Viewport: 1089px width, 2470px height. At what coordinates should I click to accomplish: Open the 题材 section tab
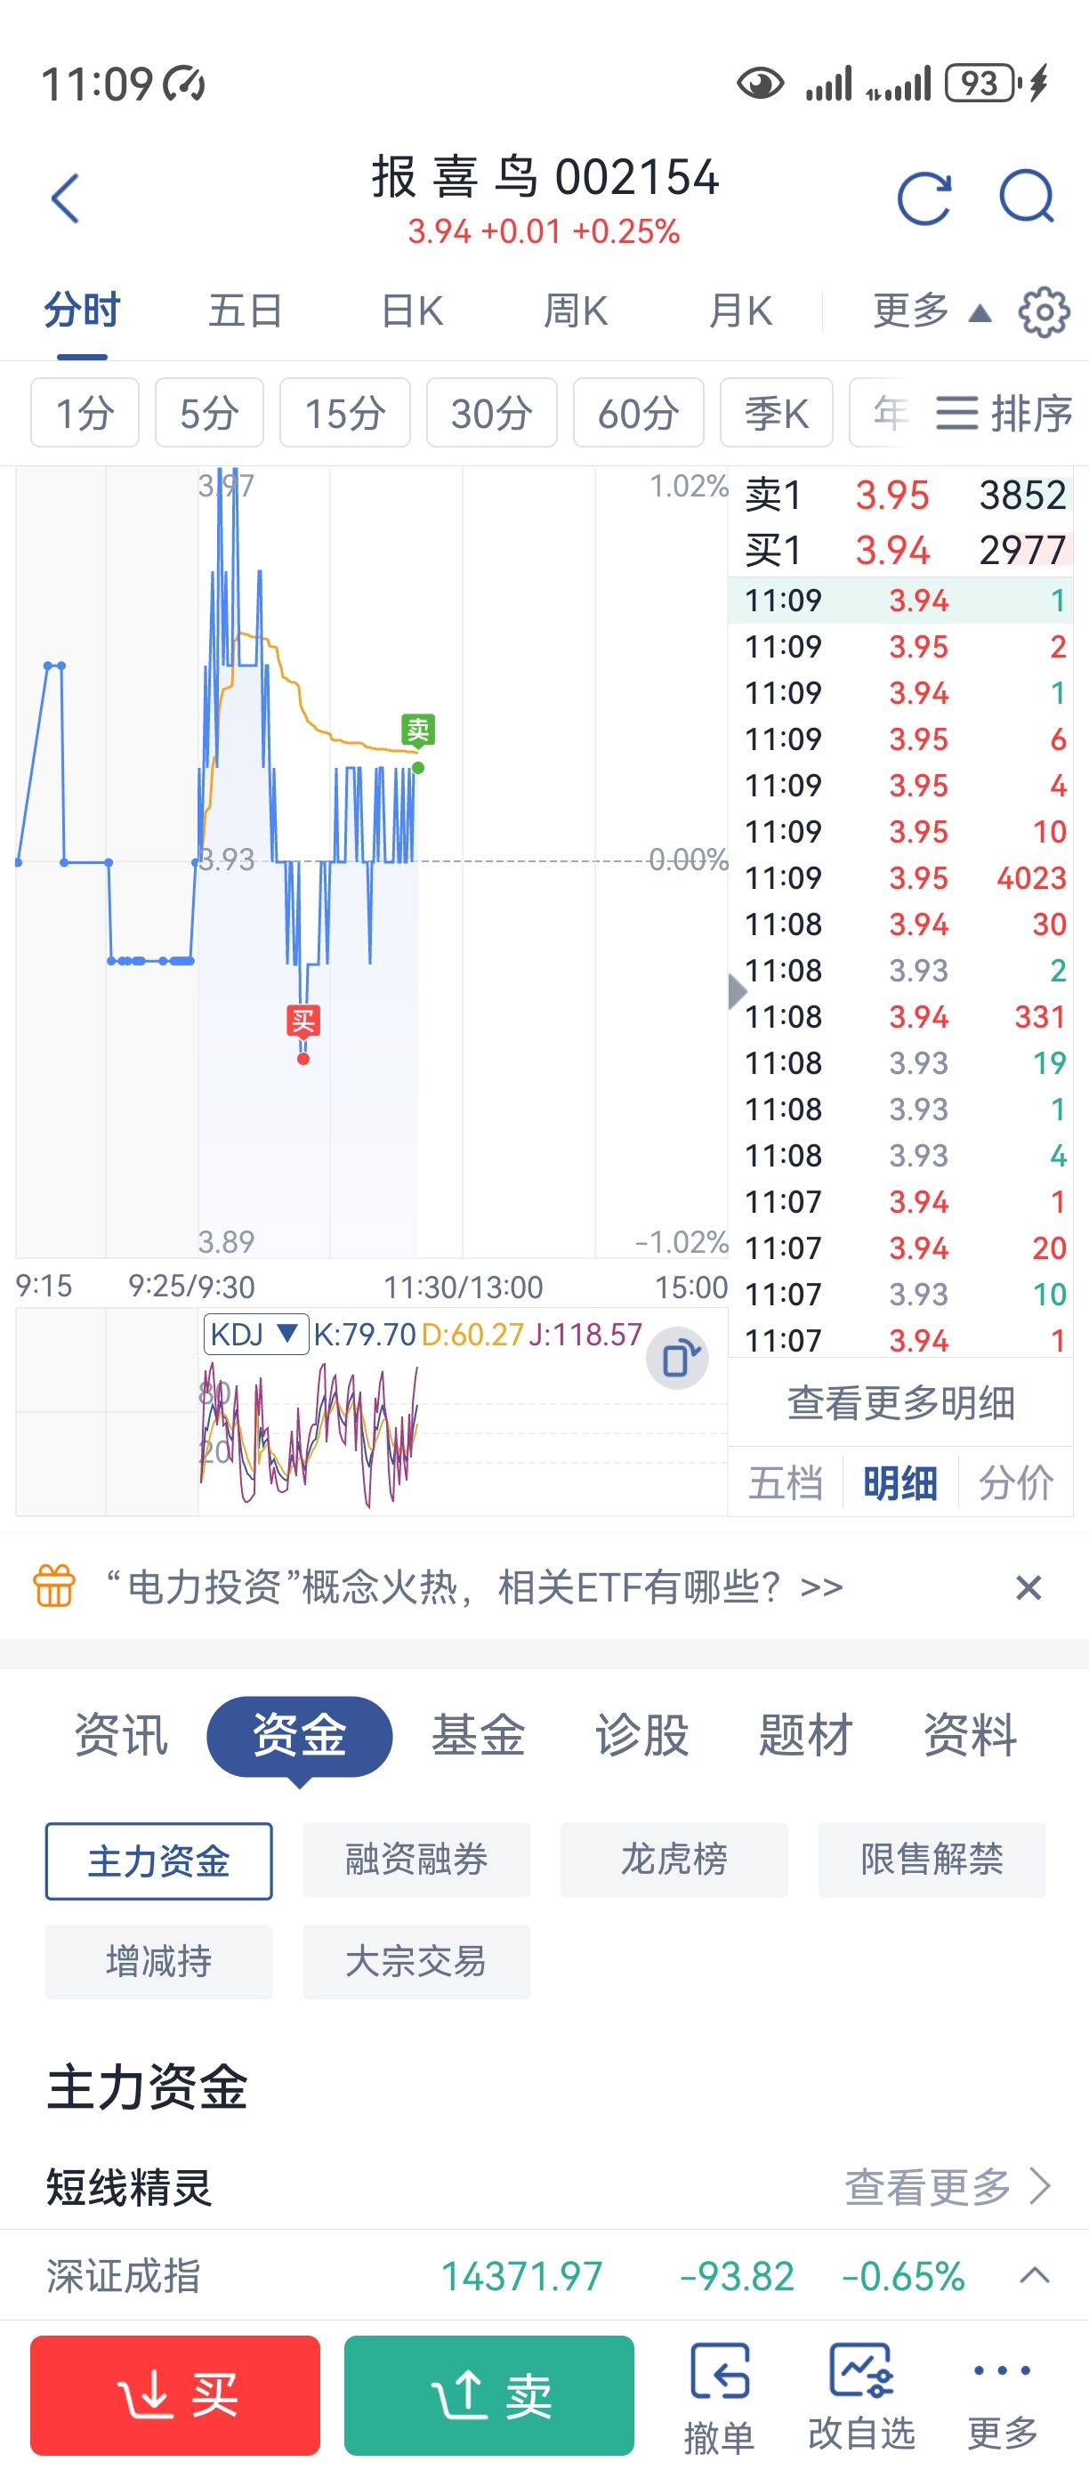coord(806,1734)
